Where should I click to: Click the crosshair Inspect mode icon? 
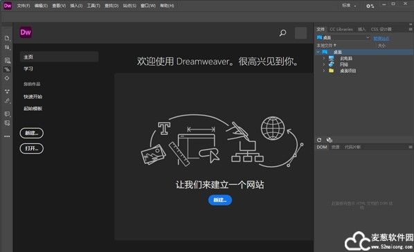coord(7,78)
